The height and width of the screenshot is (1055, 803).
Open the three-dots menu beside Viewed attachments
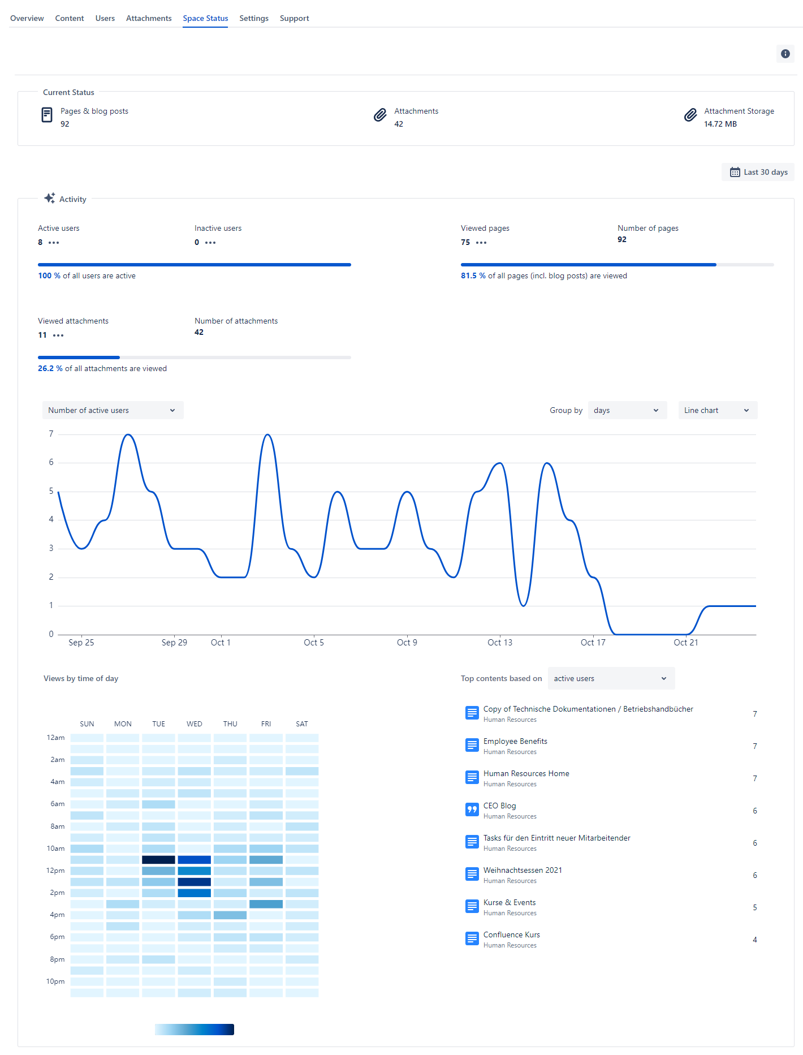coord(58,335)
